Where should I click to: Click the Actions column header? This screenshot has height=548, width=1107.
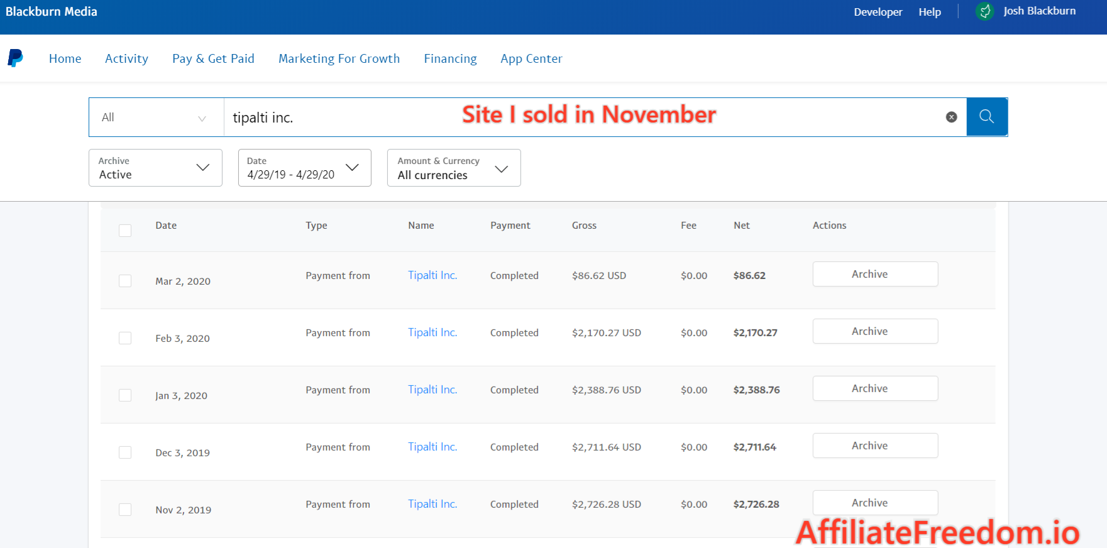(x=830, y=226)
